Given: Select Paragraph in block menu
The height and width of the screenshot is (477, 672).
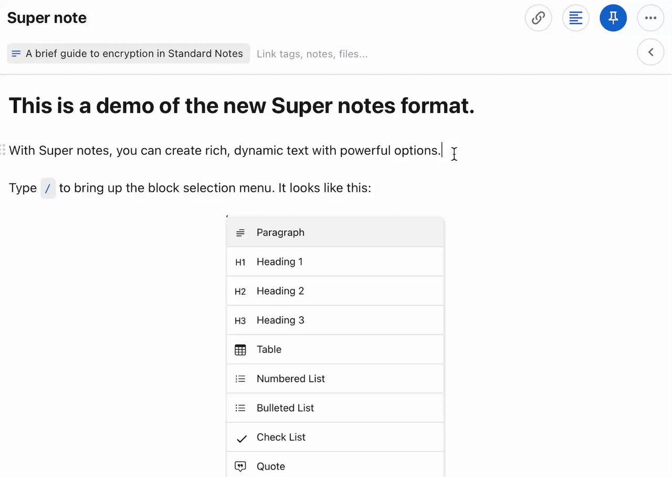Looking at the screenshot, I should pos(280,232).
